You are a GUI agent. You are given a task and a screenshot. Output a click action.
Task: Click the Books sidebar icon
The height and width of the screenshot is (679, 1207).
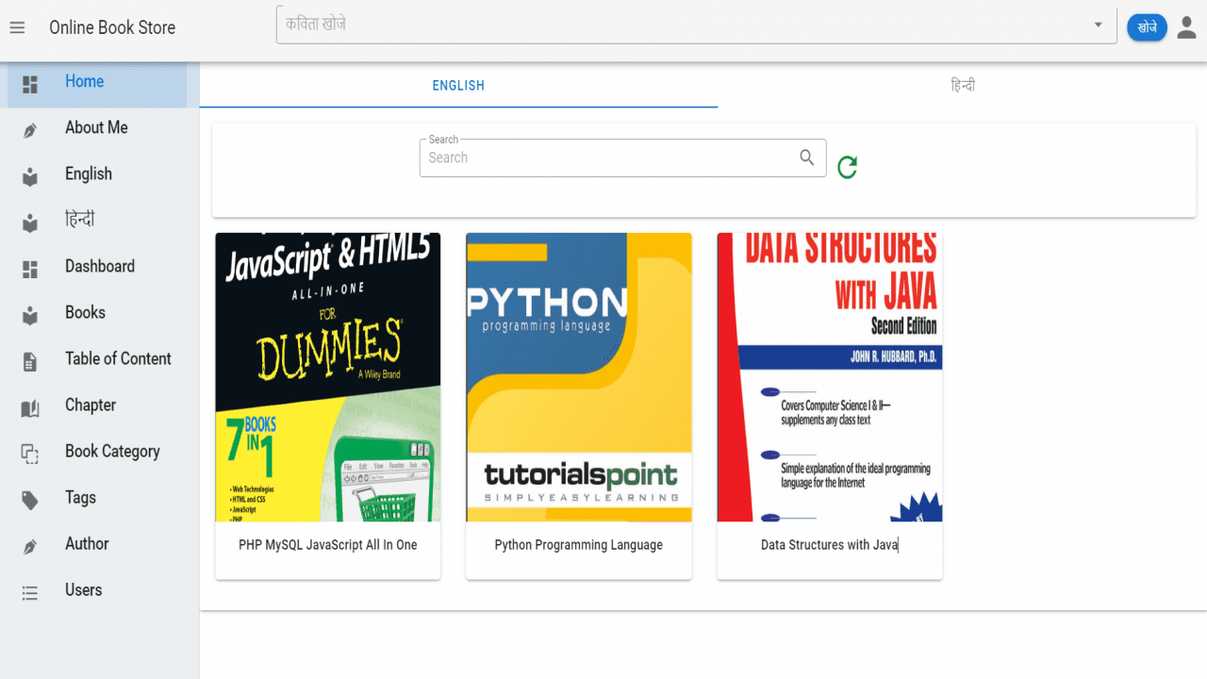[30, 315]
